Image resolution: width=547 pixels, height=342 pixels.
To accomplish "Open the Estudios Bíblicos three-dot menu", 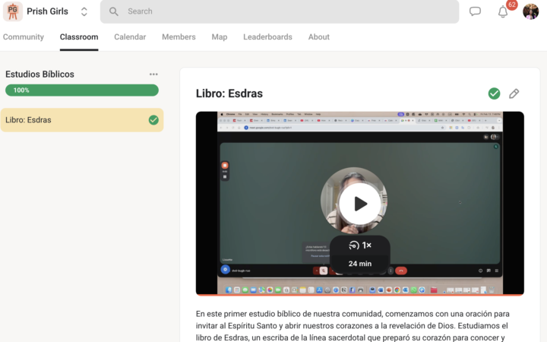I will tap(153, 74).
